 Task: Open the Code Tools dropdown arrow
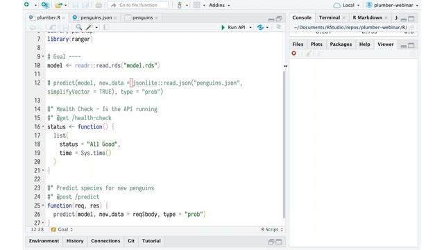point(96,28)
